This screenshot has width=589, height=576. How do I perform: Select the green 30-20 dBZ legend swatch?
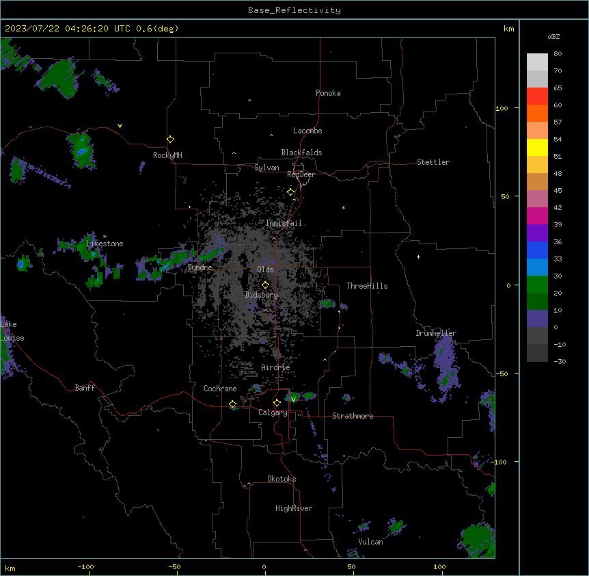pyautogui.click(x=537, y=285)
